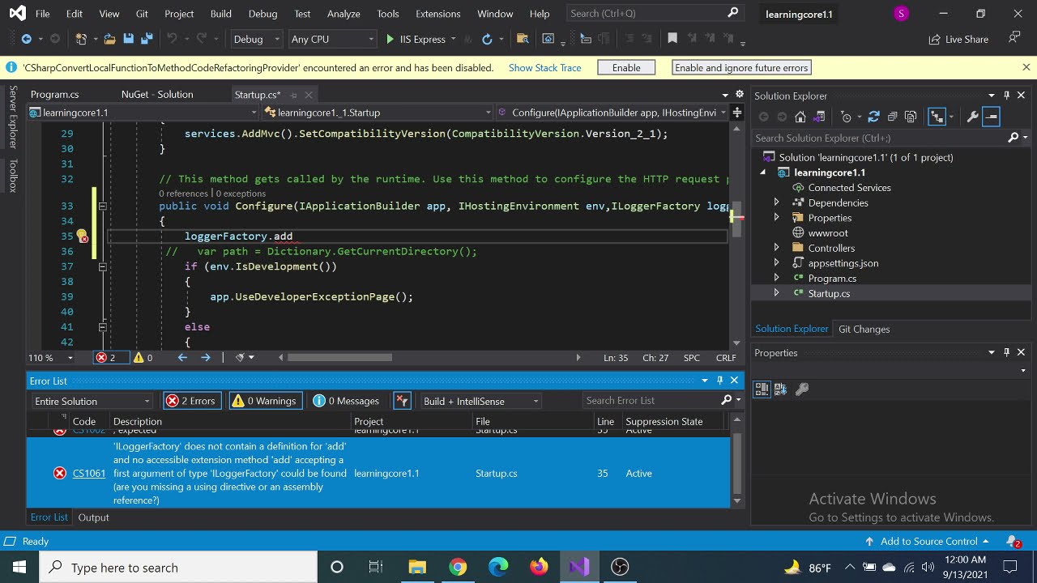Switch to the Output tab
The image size is (1037, 583).
click(x=93, y=517)
